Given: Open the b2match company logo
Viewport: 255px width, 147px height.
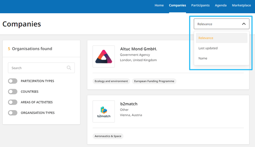Looking at the screenshot, I should point(104,111).
